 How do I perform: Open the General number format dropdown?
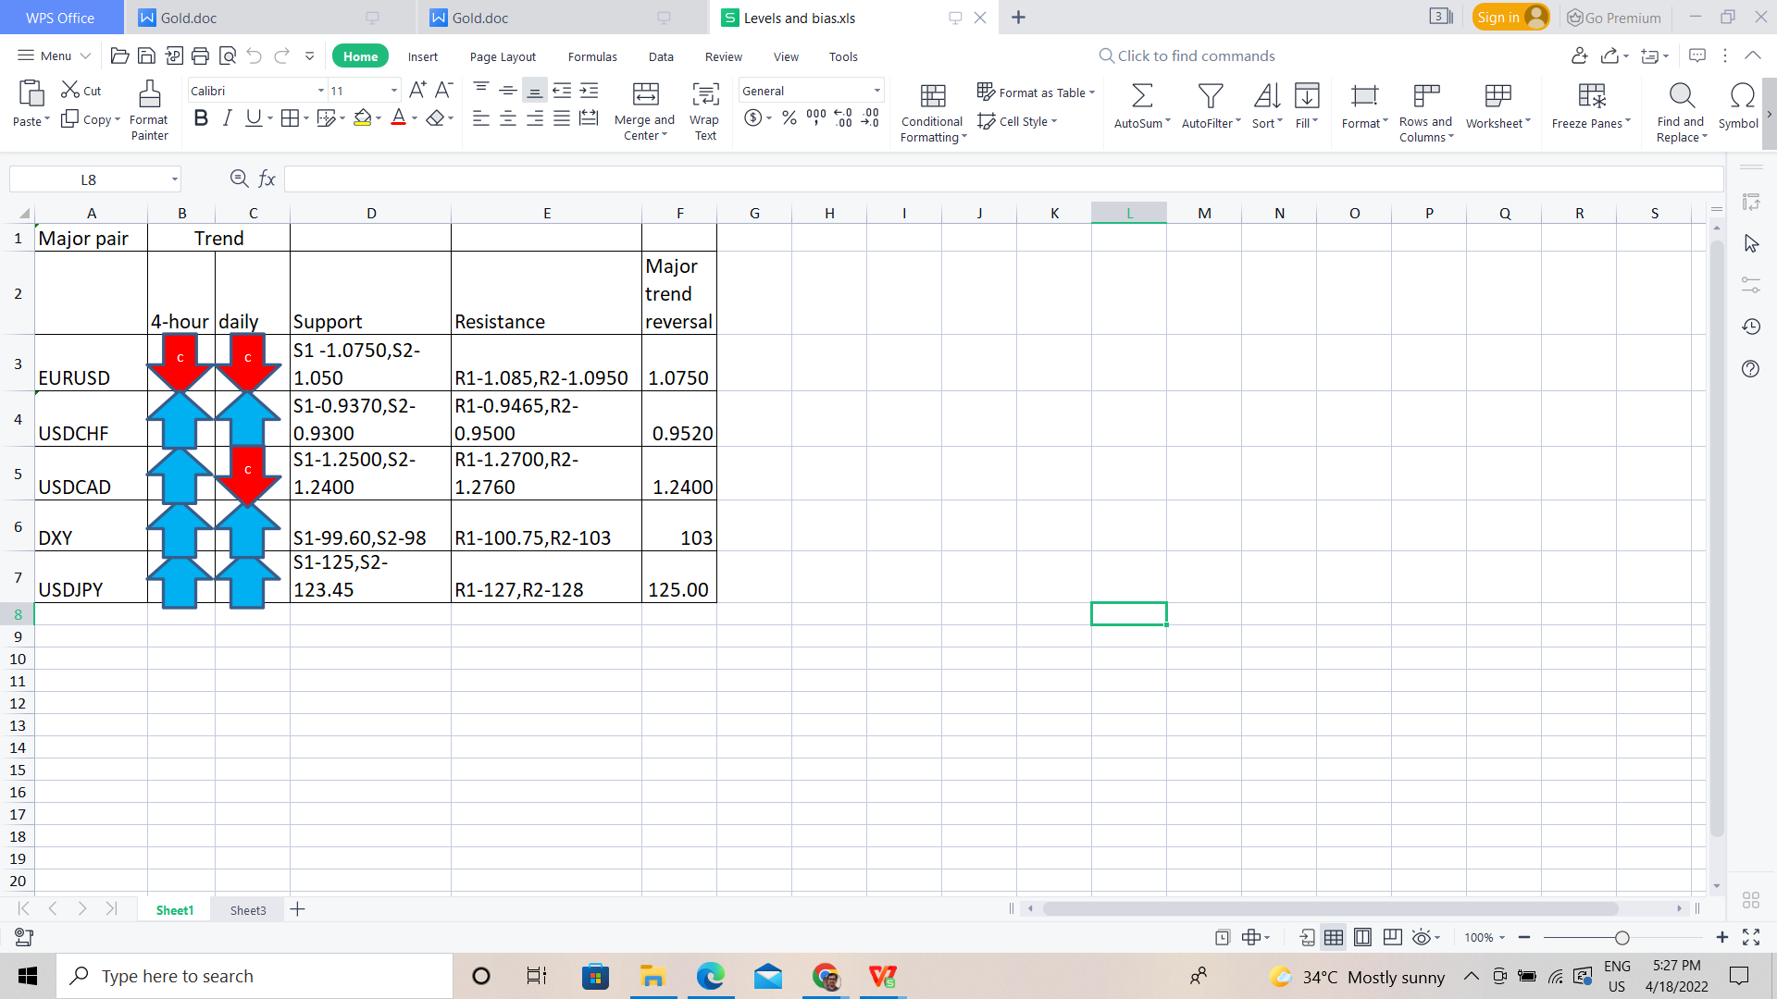876,91
